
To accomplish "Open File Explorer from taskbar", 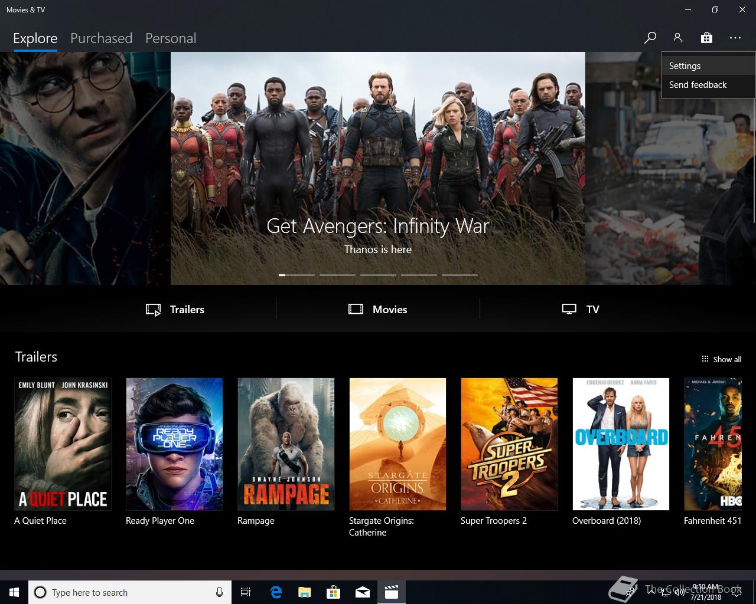I will [x=305, y=592].
